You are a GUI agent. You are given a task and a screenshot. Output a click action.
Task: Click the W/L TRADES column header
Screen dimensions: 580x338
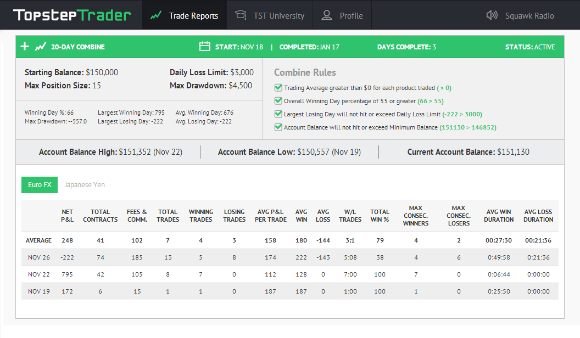click(350, 215)
